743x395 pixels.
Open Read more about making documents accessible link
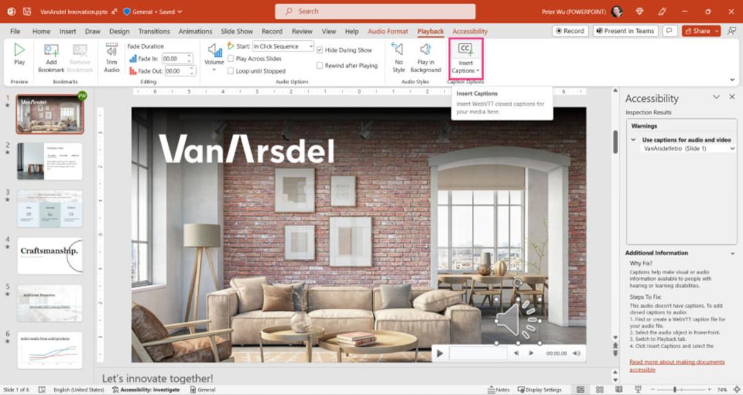[x=677, y=365]
